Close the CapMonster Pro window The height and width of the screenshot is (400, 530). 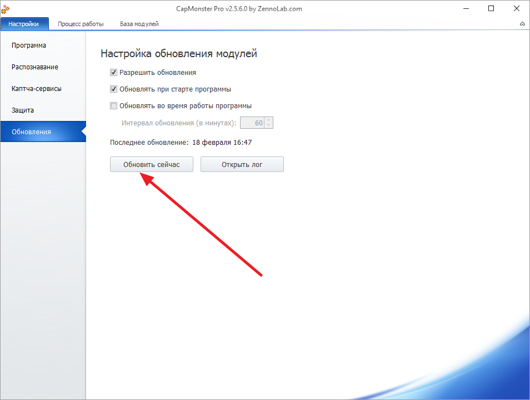point(517,9)
